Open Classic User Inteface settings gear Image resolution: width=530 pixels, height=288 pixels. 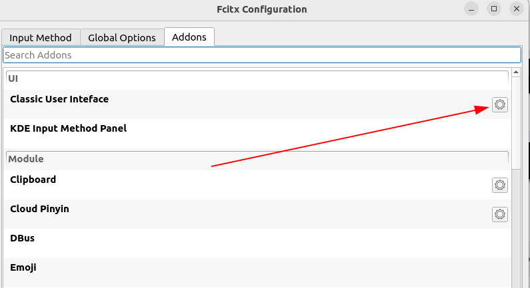(499, 104)
